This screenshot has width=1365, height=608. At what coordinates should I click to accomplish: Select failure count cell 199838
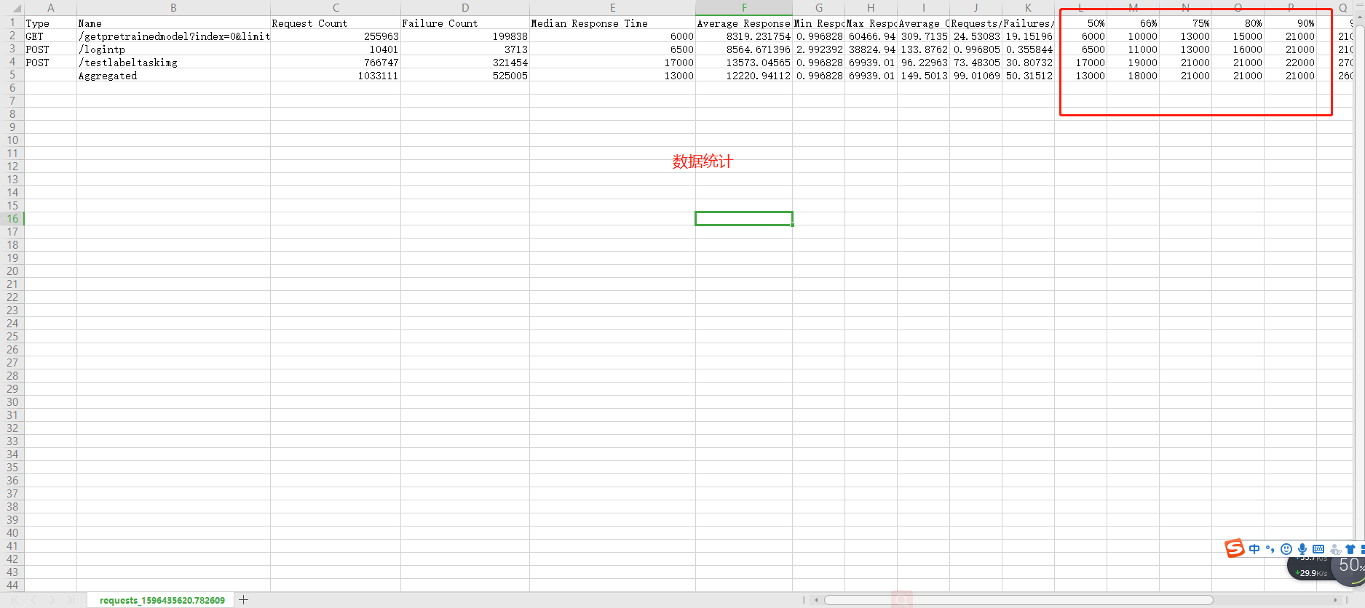(x=465, y=36)
